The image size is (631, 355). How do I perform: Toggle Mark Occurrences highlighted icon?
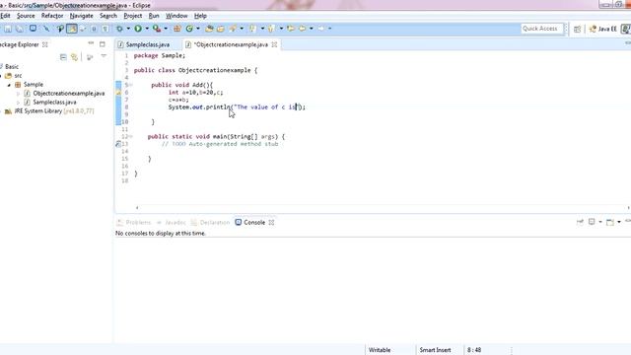(72, 29)
